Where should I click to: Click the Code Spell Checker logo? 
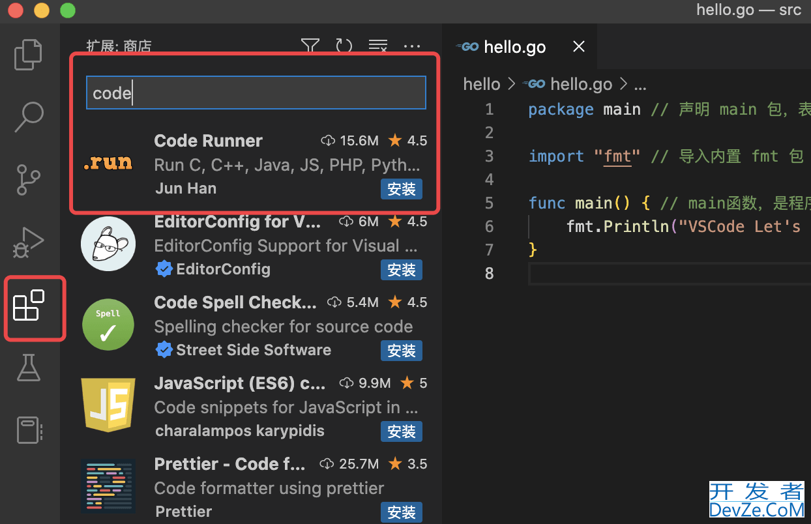click(108, 325)
